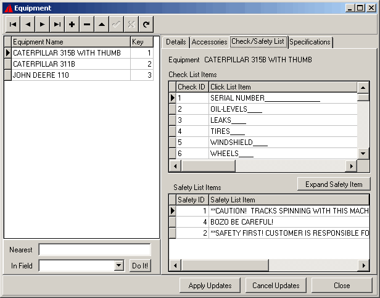Click the Equipment window title icon
380x298 pixels.
[9, 8]
